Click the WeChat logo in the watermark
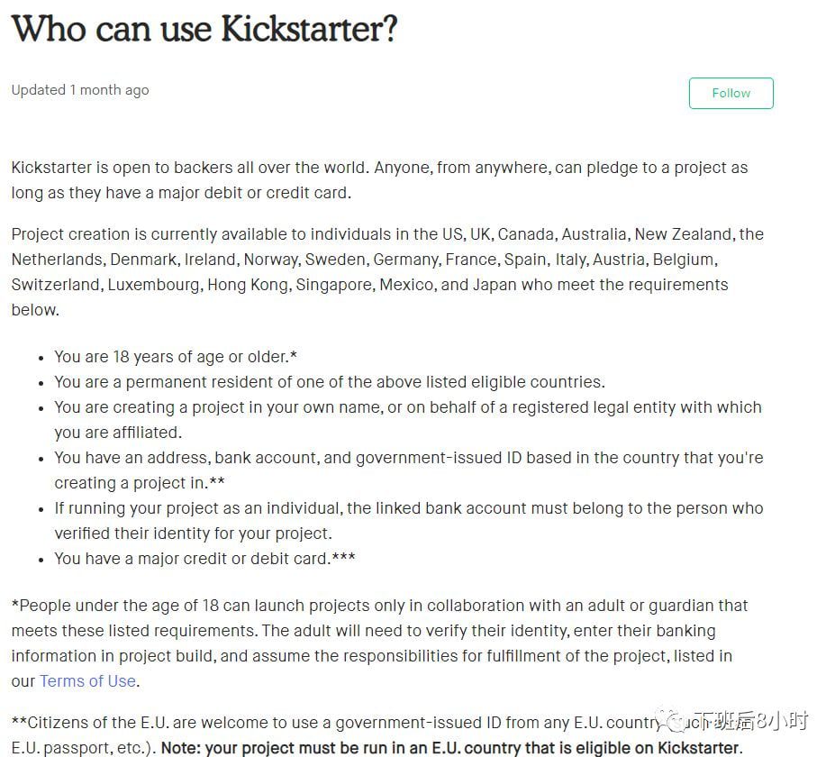 [669, 721]
